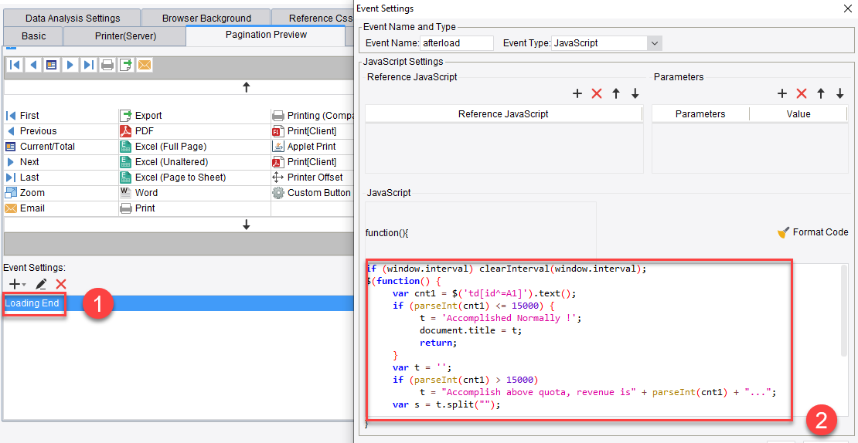The image size is (858, 443).
Task: Select the Applet Print option
Action: coord(305,147)
